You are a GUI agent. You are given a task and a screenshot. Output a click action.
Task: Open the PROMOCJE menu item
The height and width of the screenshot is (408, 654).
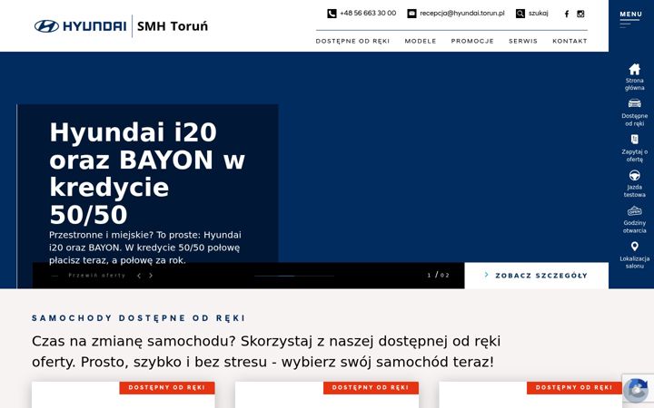click(472, 41)
